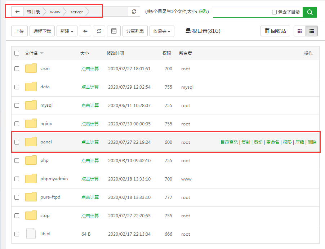Click 目录查杀 for panel folder

click(x=229, y=142)
